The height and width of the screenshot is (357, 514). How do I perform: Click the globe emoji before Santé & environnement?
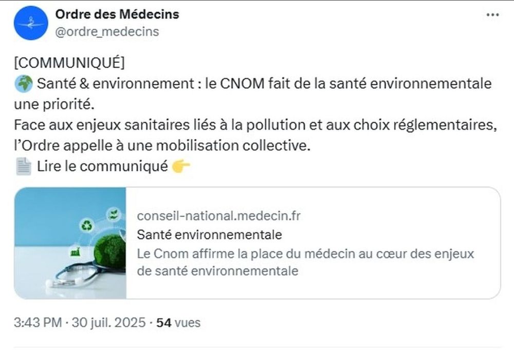point(24,84)
